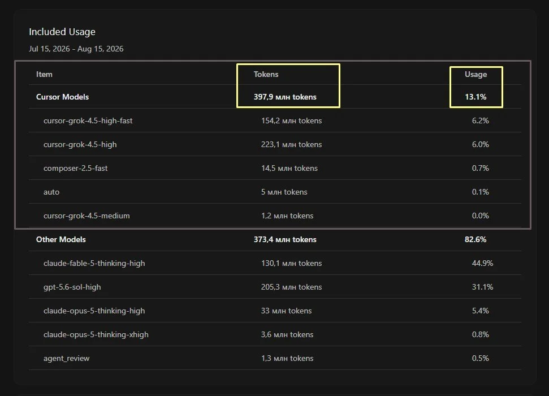This screenshot has height=396, width=549.
Task: Select the 'auto' model row
Action: click(x=275, y=192)
